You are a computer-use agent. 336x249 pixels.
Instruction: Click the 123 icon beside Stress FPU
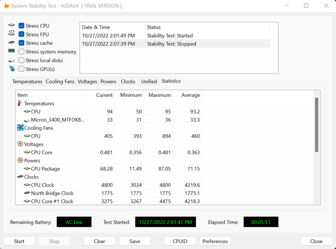pyautogui.click(x=11, y=33)
